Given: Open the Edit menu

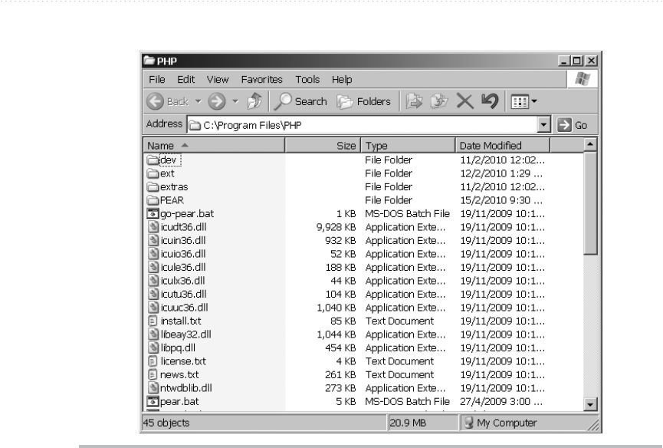Looking at the screenshot, I should point(185,80).
